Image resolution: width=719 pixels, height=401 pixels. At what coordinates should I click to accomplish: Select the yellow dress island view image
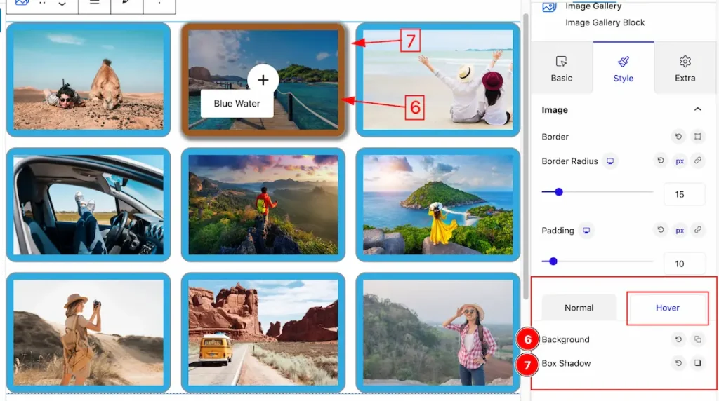[438, 205]
